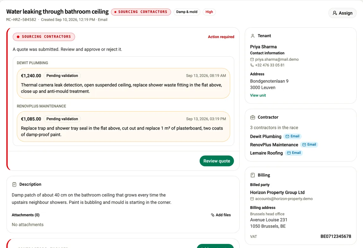This screenshot has height=248, width=363.
Task: Click the Assign button
Action: click(x=342, y=13)
